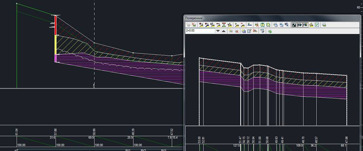Open the station dropdown down arrow
Image resolution: width=363 pixels, height=151 pixels.
pyautogui.click(x=218, y=31)
